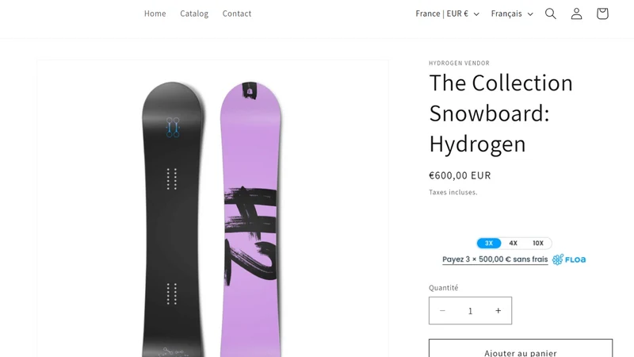The image size is (634, 357).
Task: Open the Catalog menu item
Action: (194, 13)
